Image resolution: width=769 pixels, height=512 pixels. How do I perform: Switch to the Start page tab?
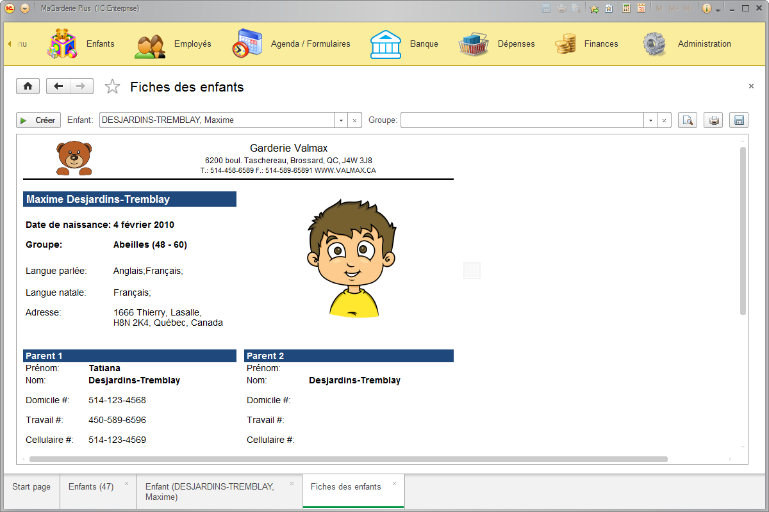pos(30,487)
